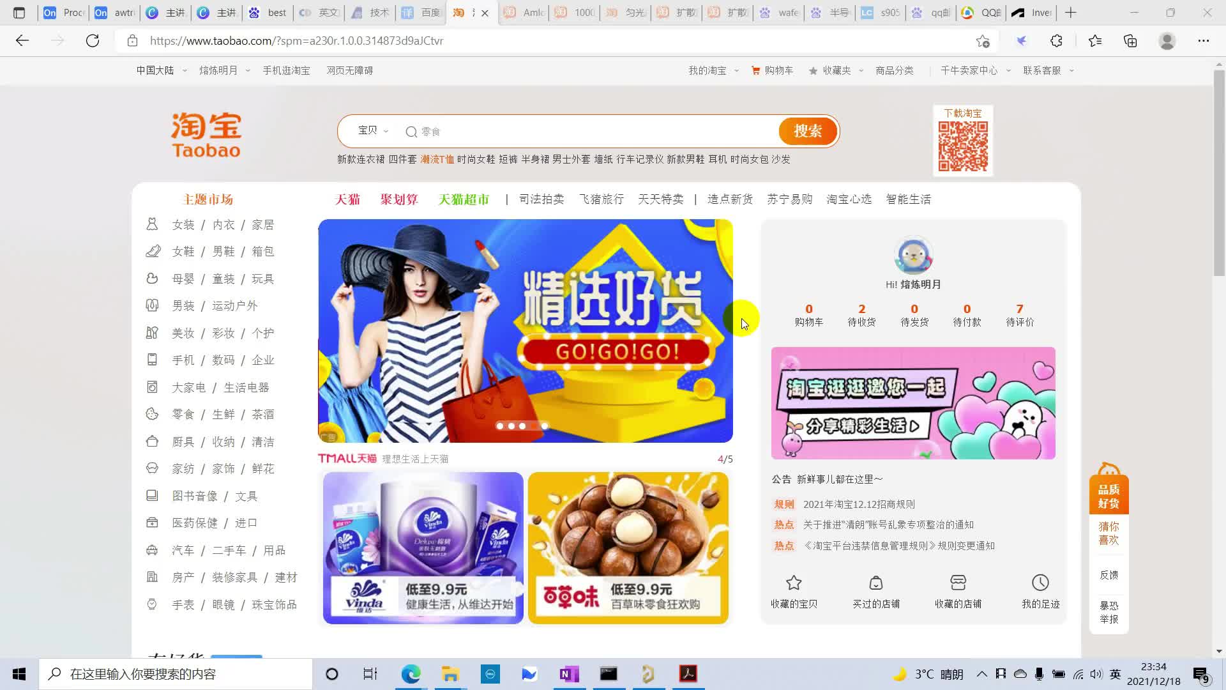
Task: Click the 收藏的宝贝 star icon
Action: [x=794, y=583]
